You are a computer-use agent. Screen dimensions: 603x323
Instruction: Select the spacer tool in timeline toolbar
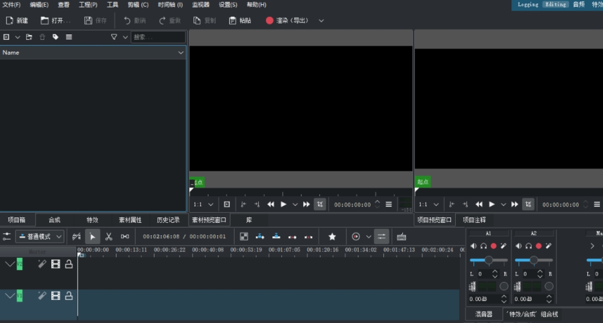[125, 236]
